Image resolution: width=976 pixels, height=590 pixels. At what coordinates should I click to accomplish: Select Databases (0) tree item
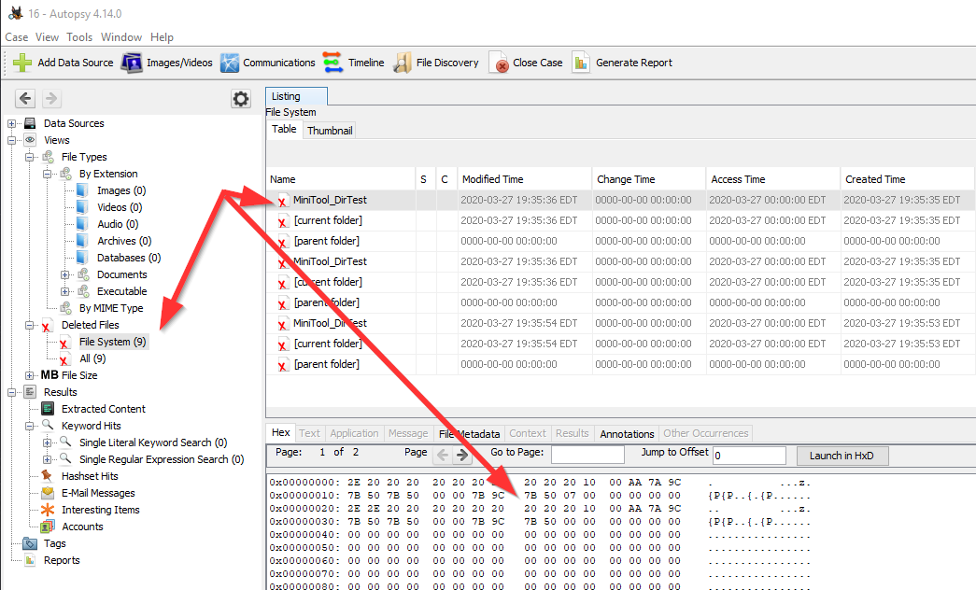[x=129, y=258]
